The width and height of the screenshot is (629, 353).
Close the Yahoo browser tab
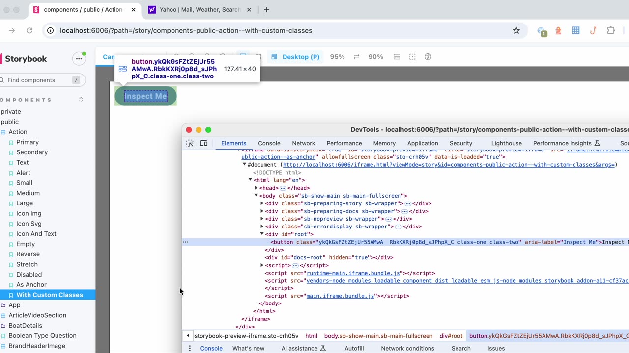point(249,10)
